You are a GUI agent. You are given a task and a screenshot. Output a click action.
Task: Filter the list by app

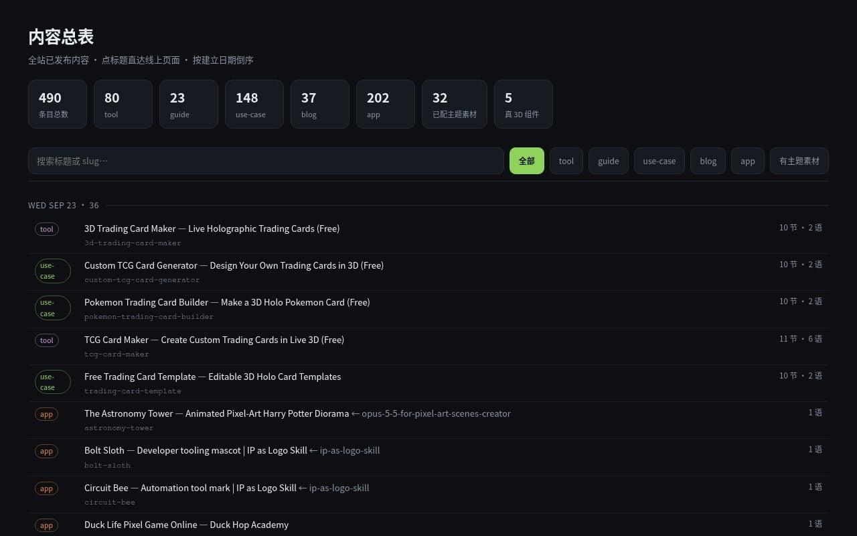[x=748, y=161]
